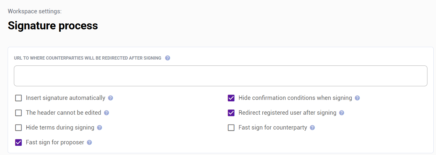
Task: Enable Insert signature automatically checkbox
Action: coord(19,98)
